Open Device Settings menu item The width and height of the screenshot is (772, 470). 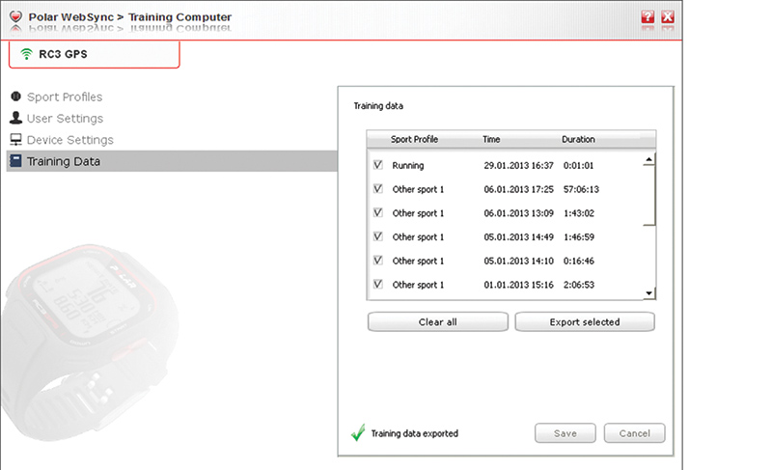click(69, 140)
